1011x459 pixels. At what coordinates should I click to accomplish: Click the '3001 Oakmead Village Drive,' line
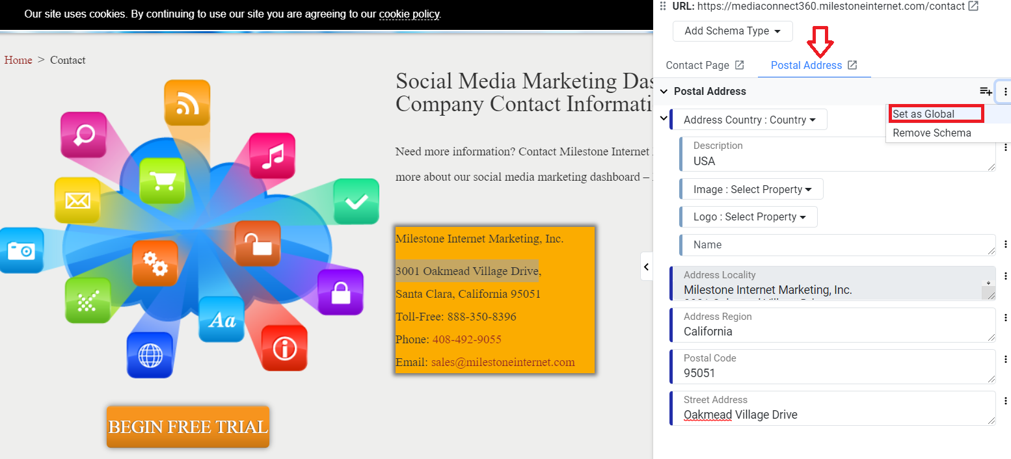468,271
